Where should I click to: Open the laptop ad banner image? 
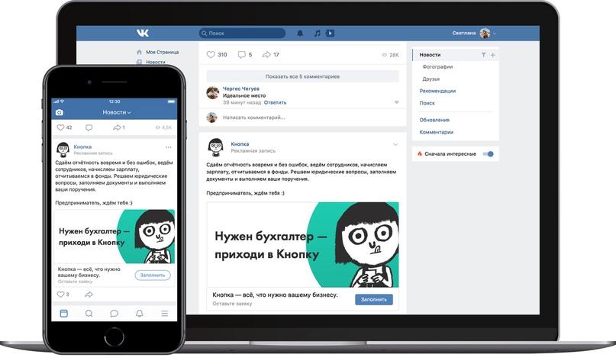click(x=302, y=245)
